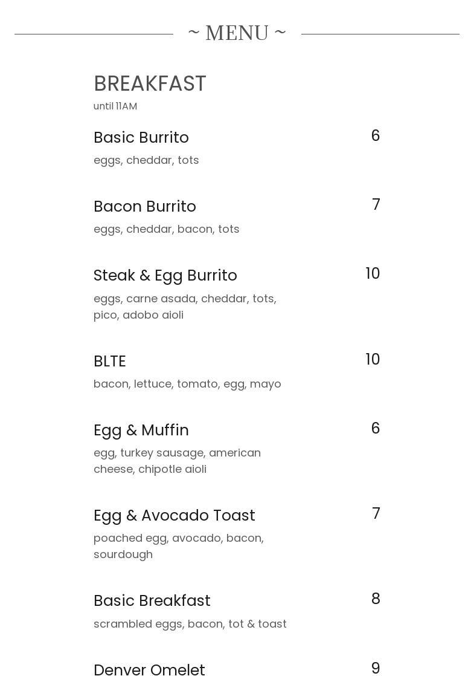Click the "eggs, cheddar, bacon, tots" description
The height and width of the screenshot is (676, 474).
[167, 229]
